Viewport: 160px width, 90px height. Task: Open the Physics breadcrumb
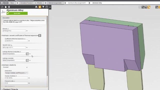(x=39, y=3)
